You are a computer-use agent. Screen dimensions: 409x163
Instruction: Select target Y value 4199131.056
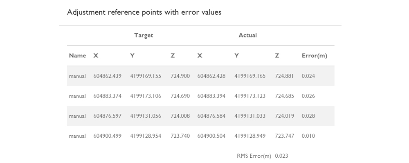coord(146,116)
